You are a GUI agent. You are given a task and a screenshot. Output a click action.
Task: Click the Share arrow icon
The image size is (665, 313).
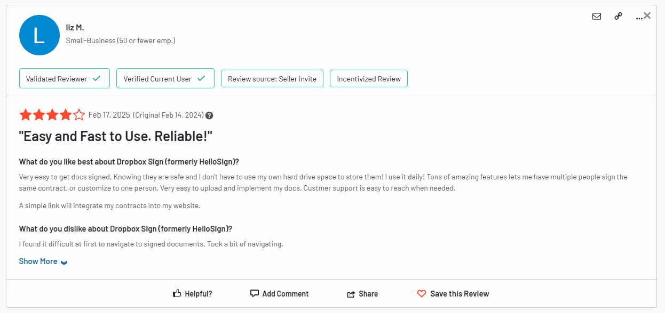point(351,294)
